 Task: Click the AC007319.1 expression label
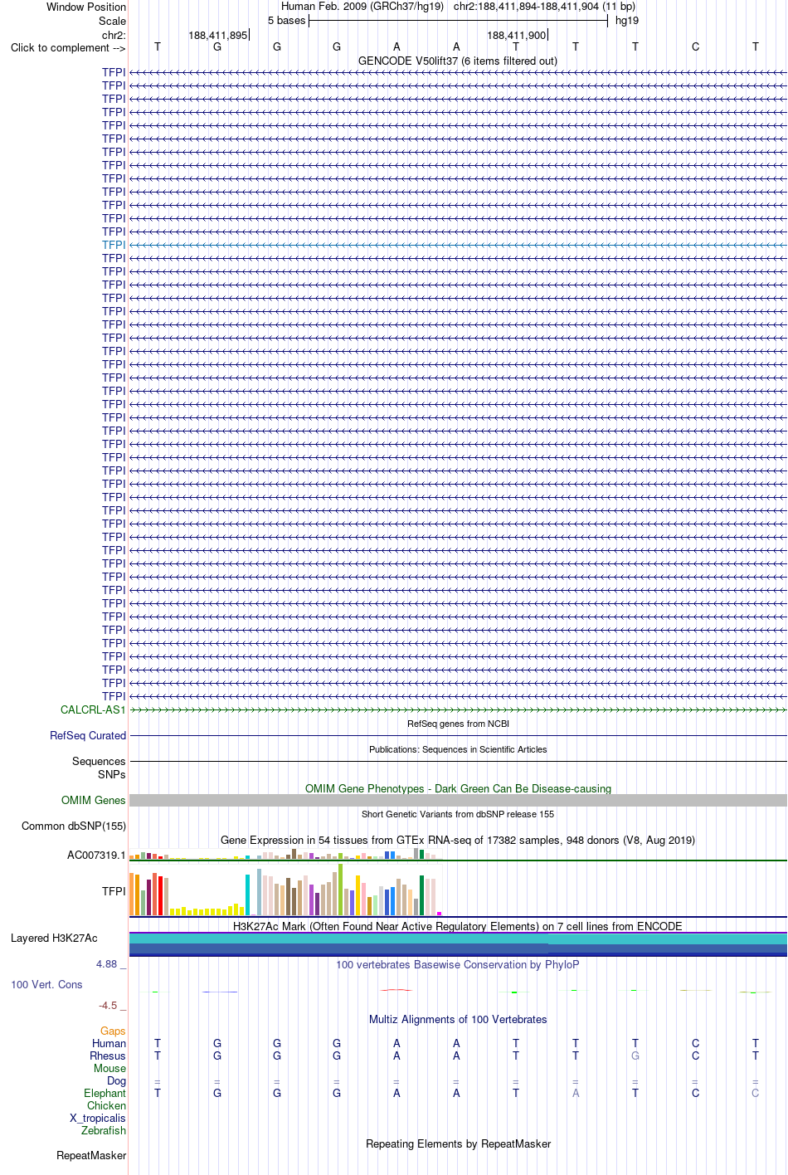click(96, 855)
